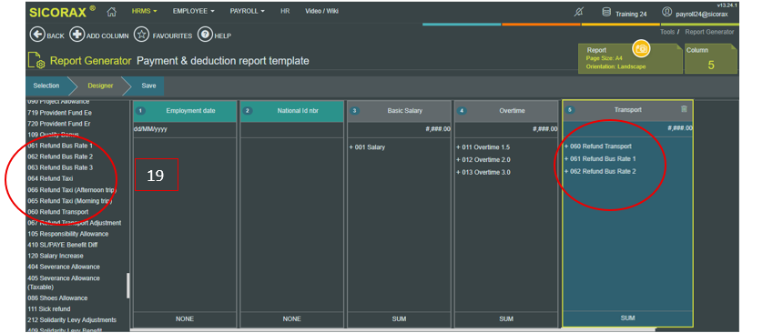Select 066 Refund Taxi (Afternoon trip) in list
The image size is (773, 333).
click(x=72, y=189)
